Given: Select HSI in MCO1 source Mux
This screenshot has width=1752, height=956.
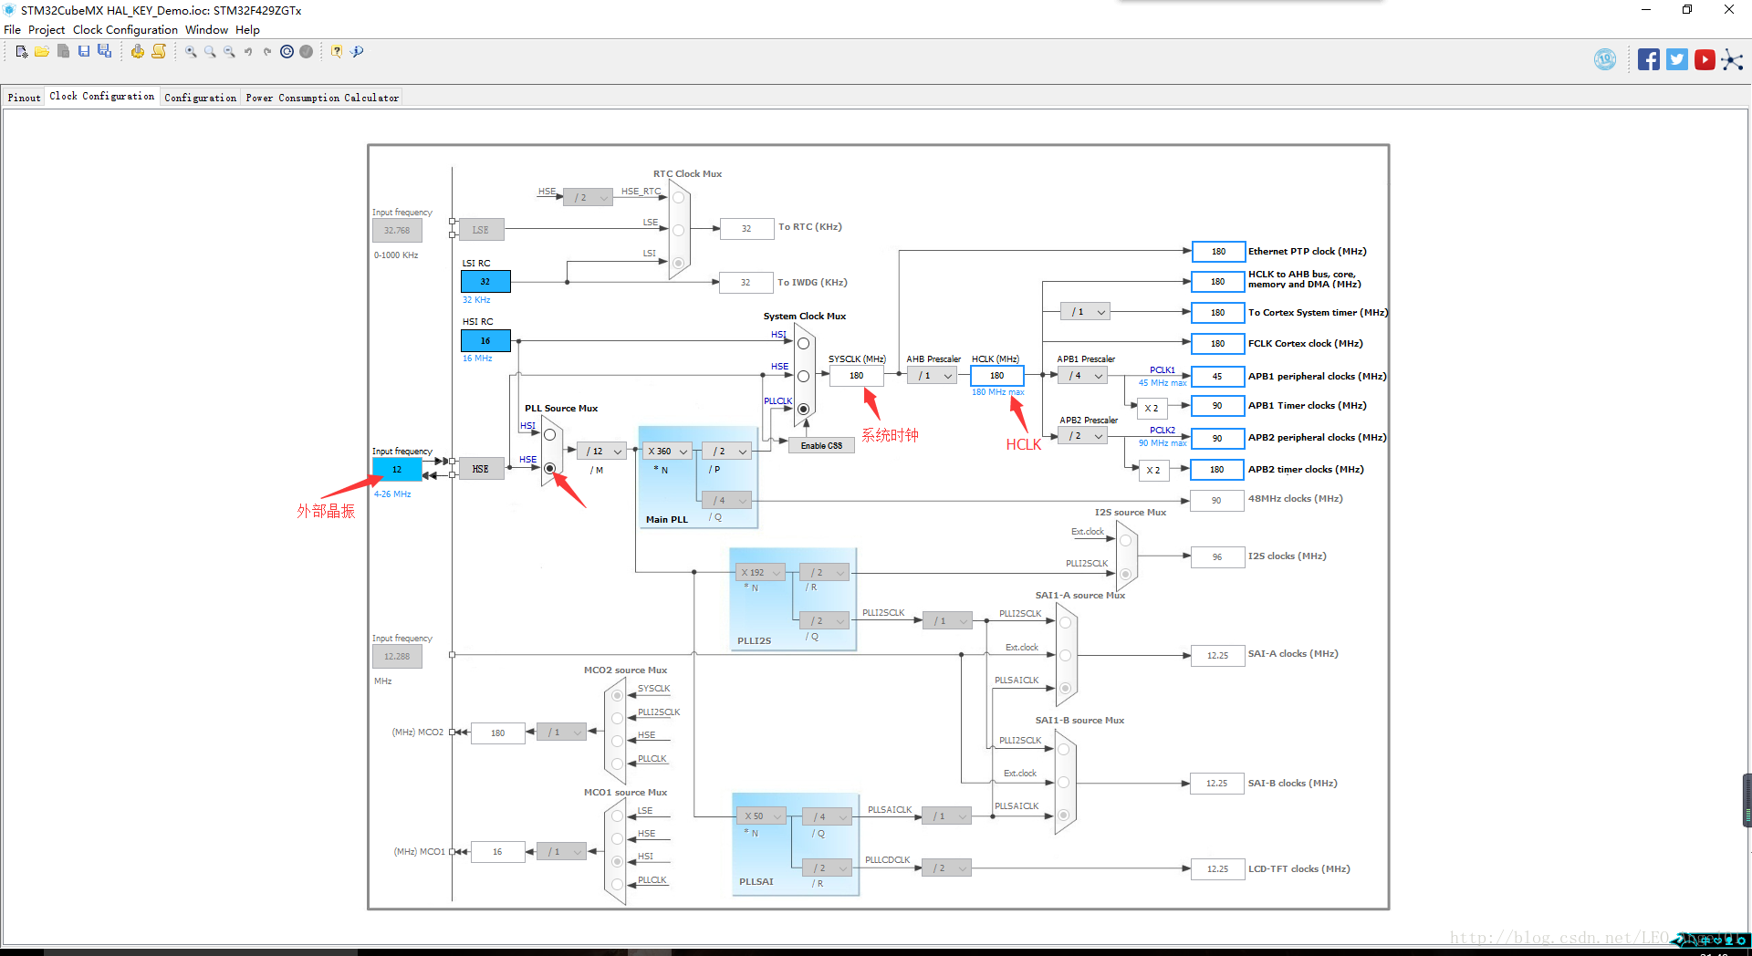Looking at the screenshot, I should pos(617,861).
